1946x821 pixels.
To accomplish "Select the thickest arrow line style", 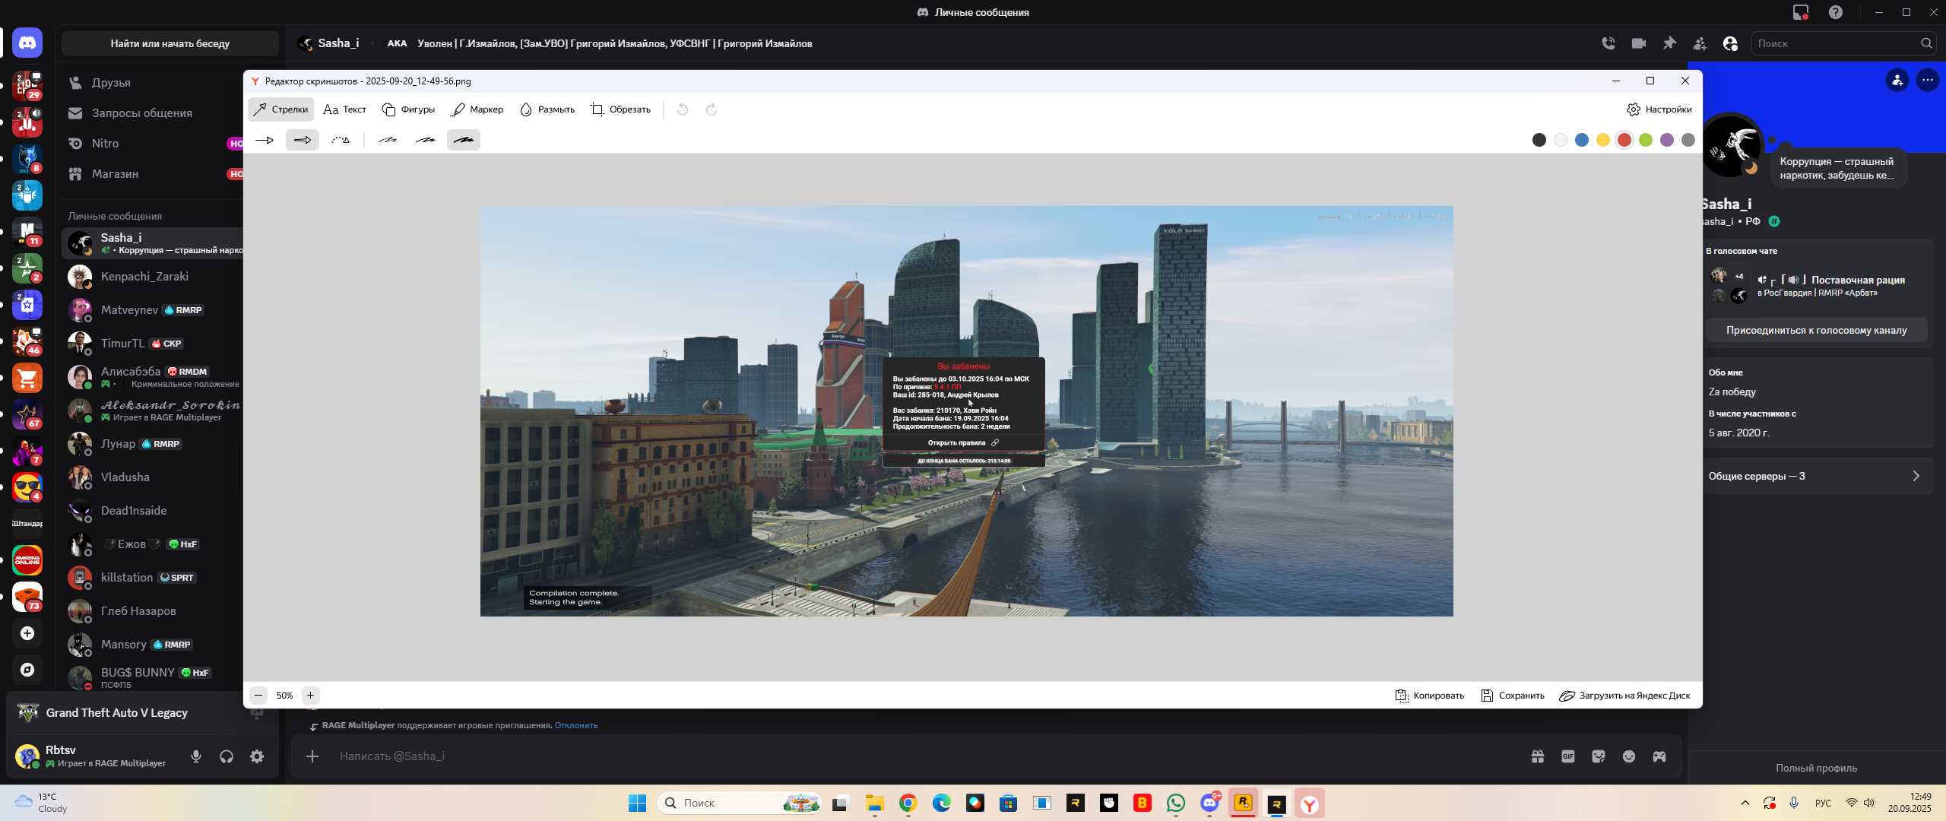I will pyautogui.click(x=464, y=140).
